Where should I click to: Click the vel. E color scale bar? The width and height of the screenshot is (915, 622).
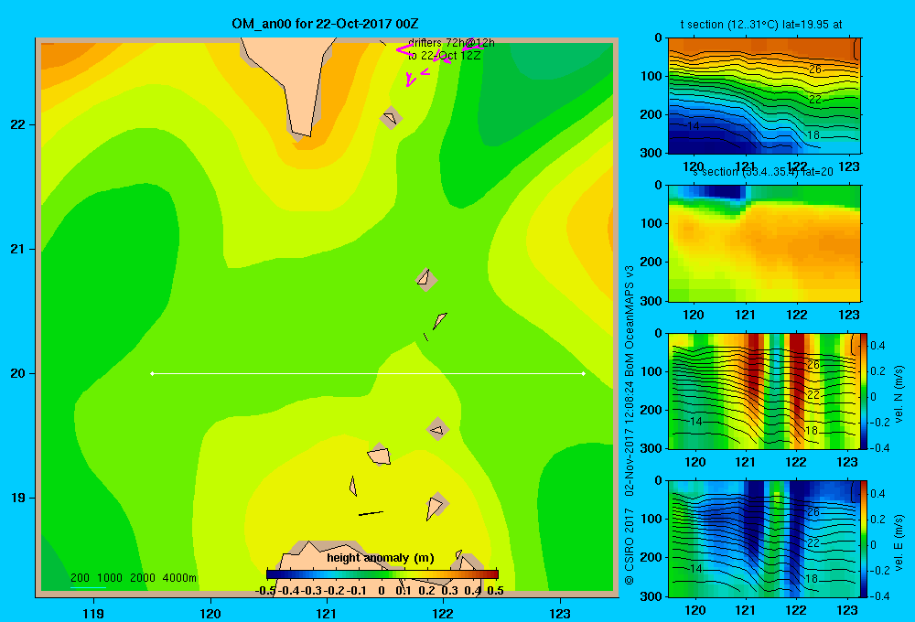pos(865,539)
